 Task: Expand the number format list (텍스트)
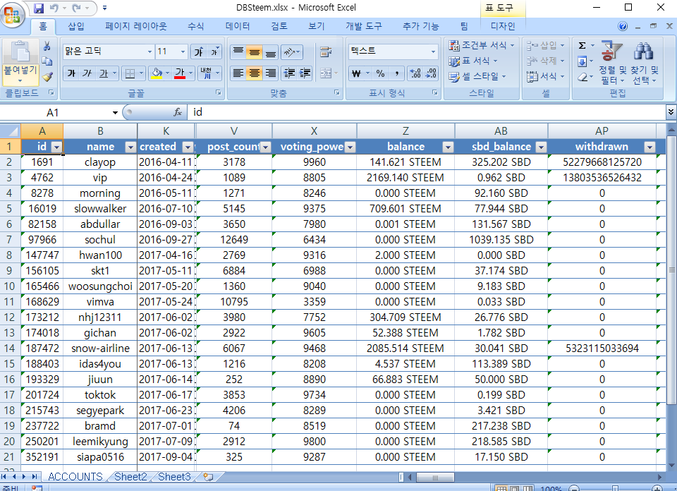pyautogui.click(x=433, y=51)
